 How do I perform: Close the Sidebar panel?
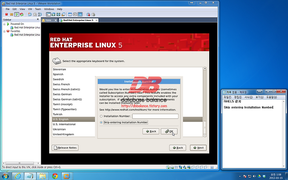tap(38, 19)
